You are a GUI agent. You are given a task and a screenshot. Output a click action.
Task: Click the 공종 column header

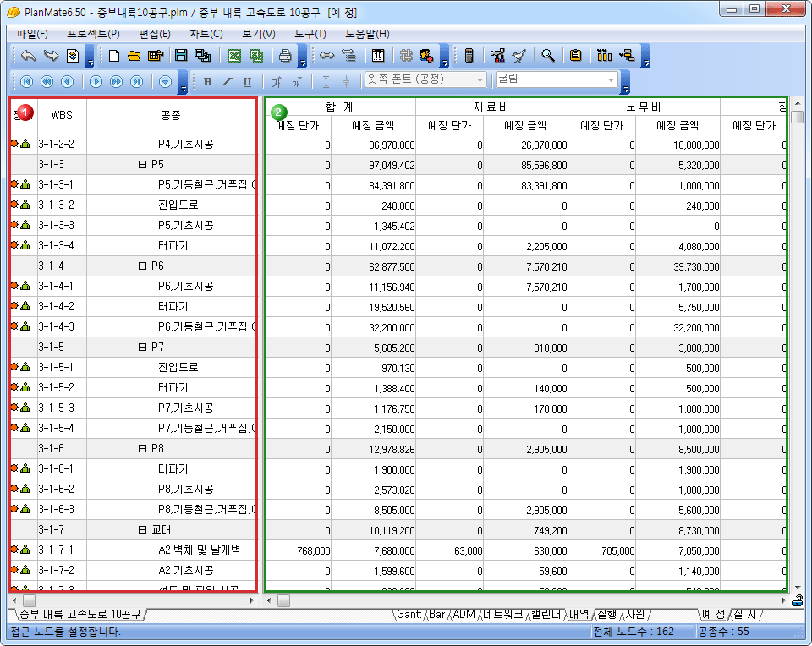click(x=170, y=115)
